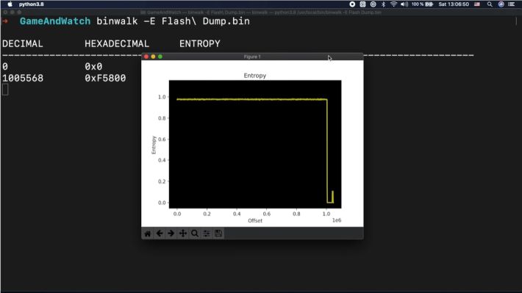Activate the Zoom to rectangle tool

(195, 234)
